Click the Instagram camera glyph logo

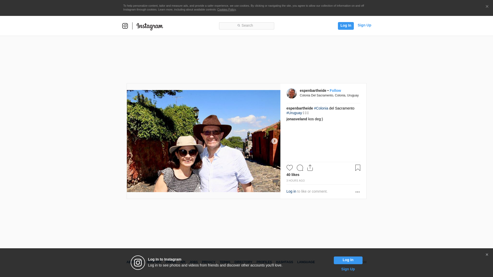click(125, 26)
